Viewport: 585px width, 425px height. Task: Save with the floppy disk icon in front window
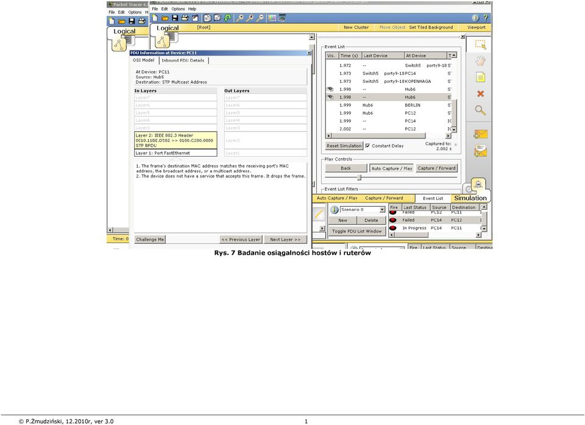(175, 18)
